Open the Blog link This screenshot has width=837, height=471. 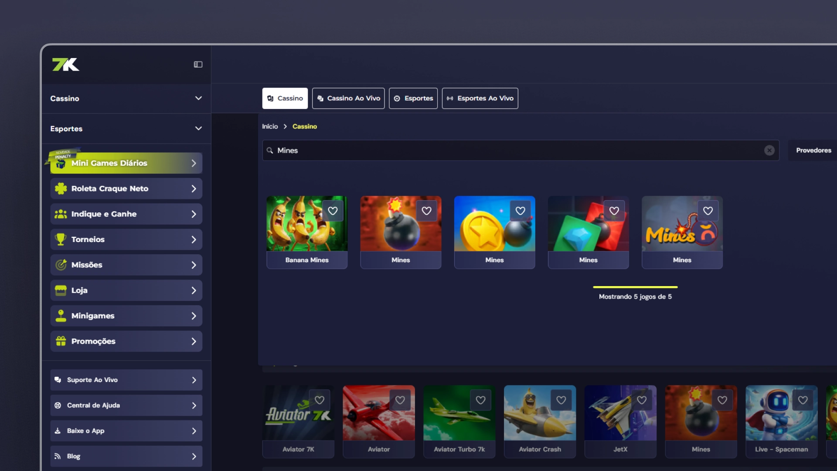click(x=126, y=456)
